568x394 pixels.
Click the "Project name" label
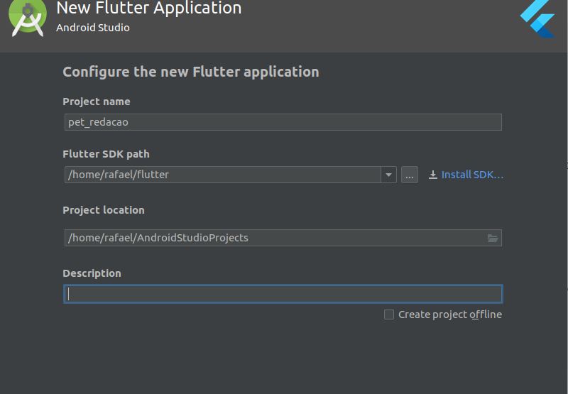coord(97,102)
